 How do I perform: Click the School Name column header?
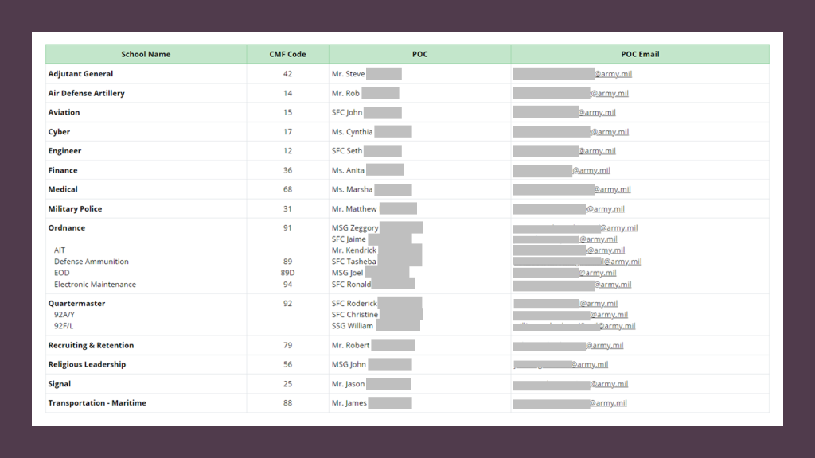(146, 54)
